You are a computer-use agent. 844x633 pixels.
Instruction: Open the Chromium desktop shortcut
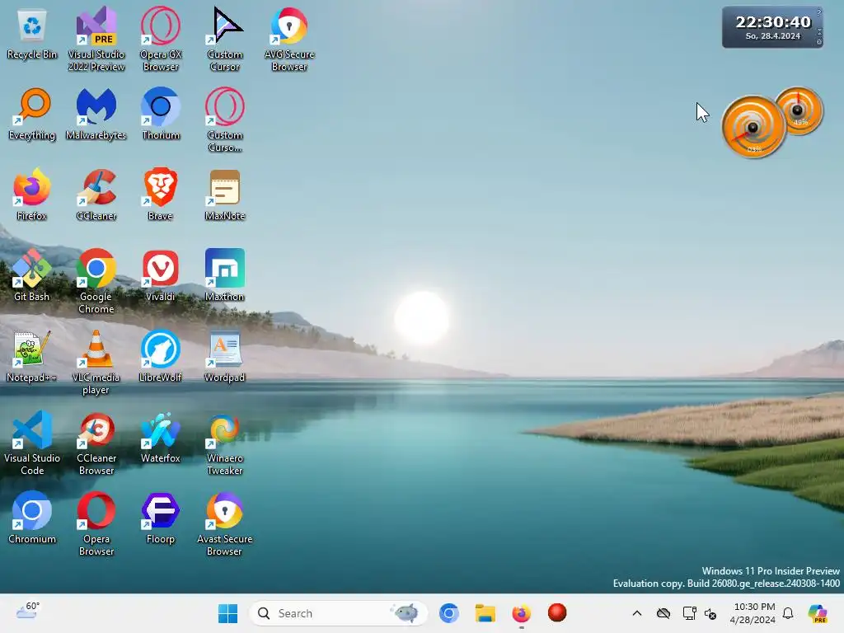point(32,518)
